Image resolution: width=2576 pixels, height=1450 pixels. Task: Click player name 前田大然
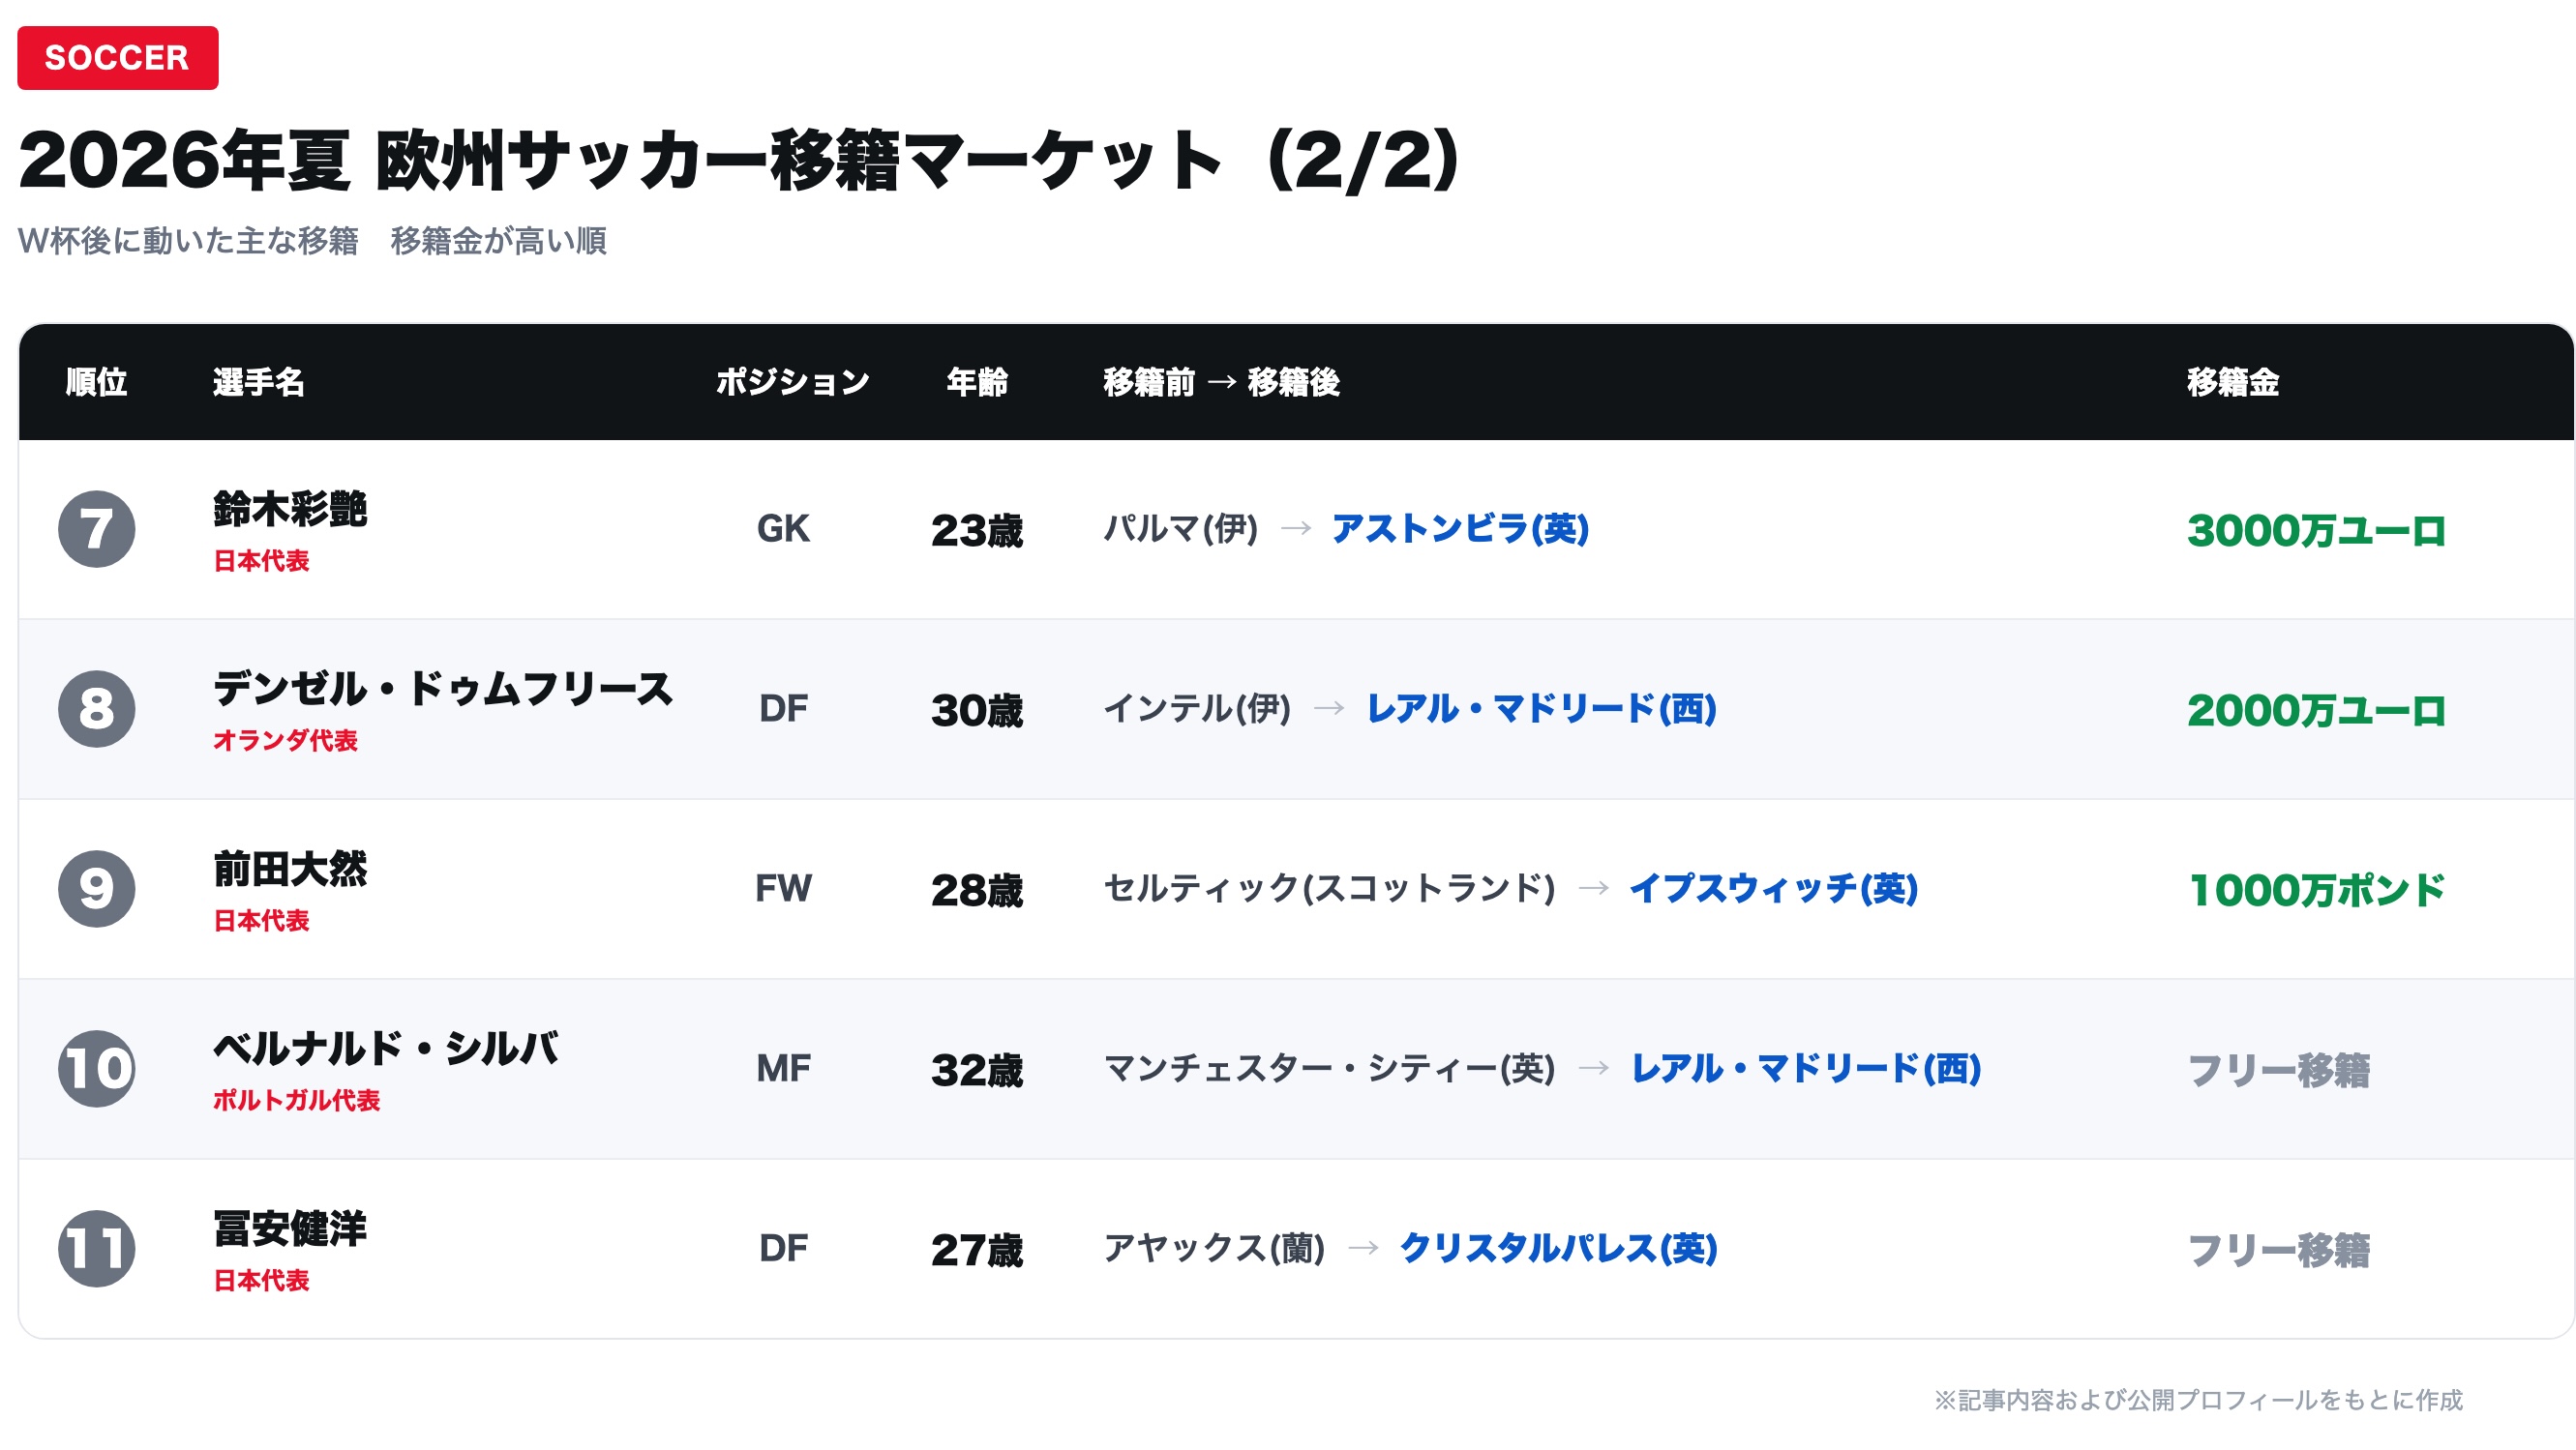(x=290, y=869)
